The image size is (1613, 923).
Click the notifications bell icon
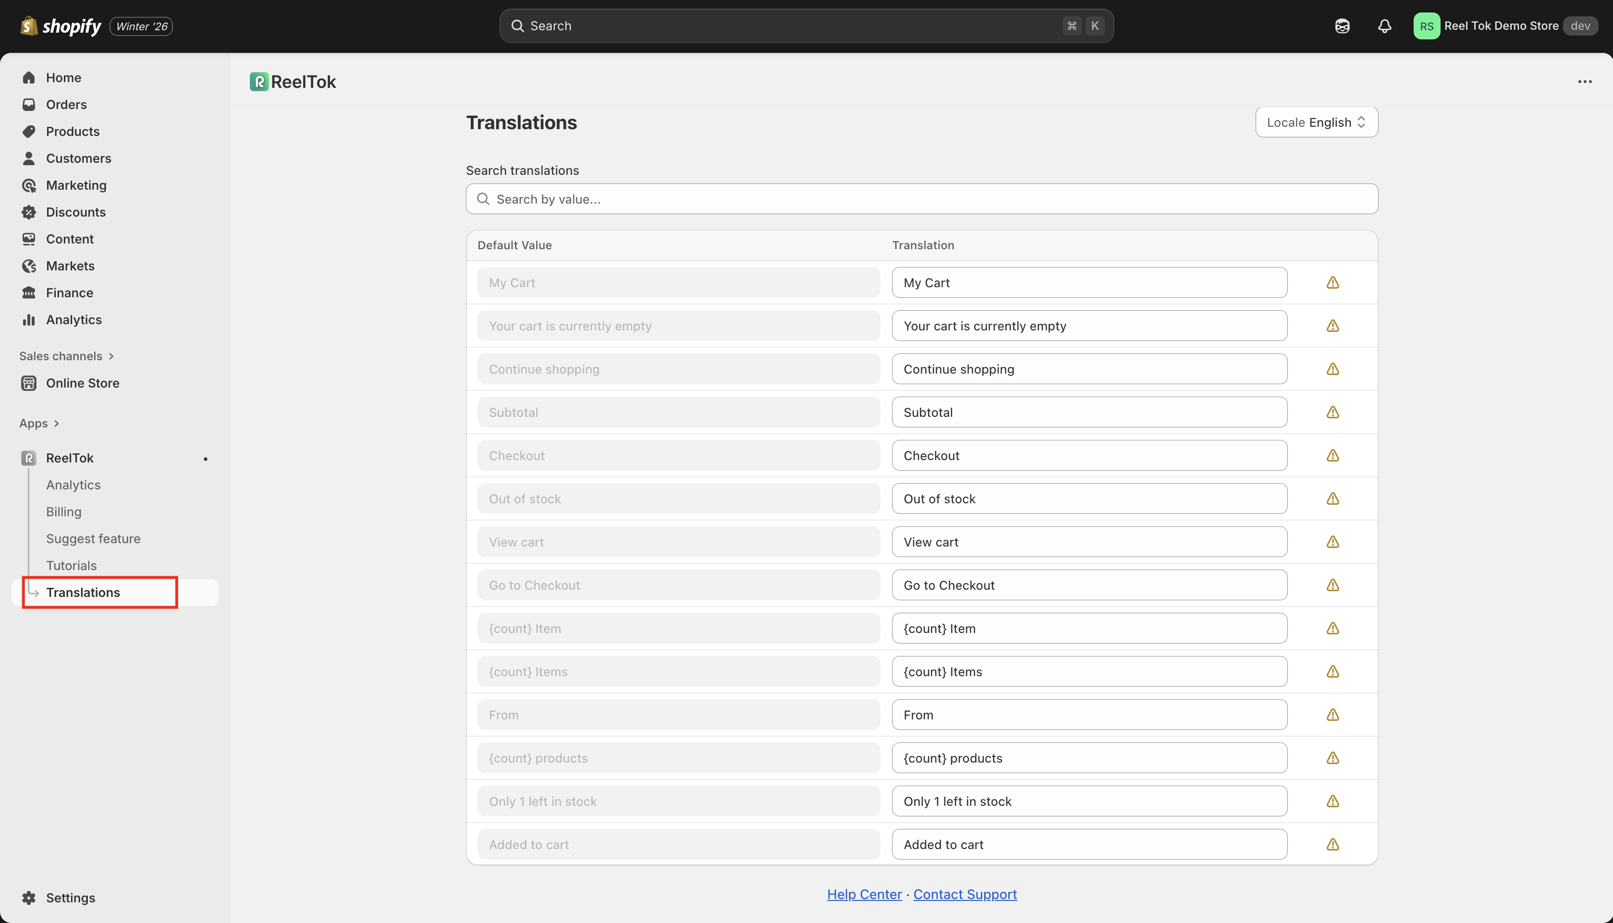[x=1384, y=26]
